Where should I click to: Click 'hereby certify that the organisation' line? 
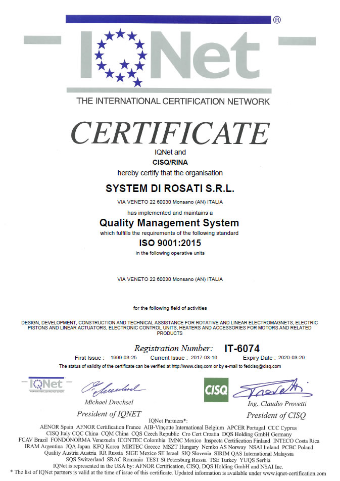click(170, 173)
